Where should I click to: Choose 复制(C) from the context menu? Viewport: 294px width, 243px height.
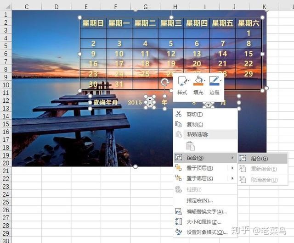click(205, 124)
